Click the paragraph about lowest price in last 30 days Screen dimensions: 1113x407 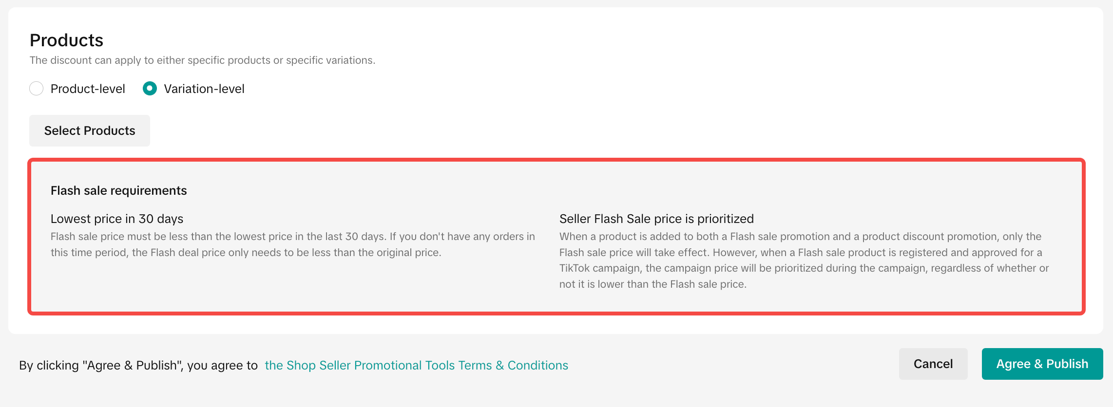292,244
